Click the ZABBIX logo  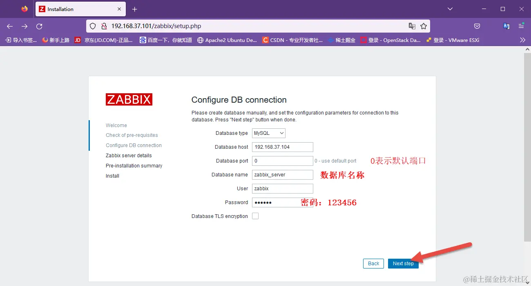pyautogui.click(x=129, y=99)
